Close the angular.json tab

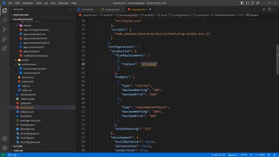150,9
